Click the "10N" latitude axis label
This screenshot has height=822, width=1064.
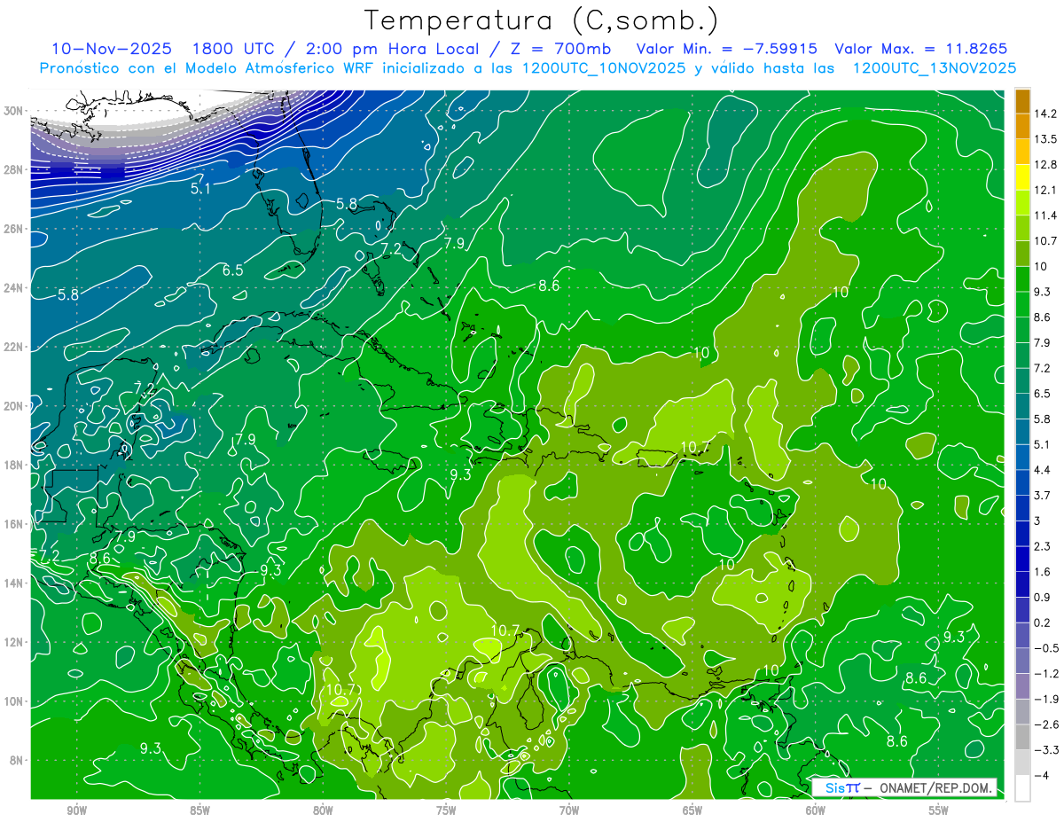[x=14, y=701]
